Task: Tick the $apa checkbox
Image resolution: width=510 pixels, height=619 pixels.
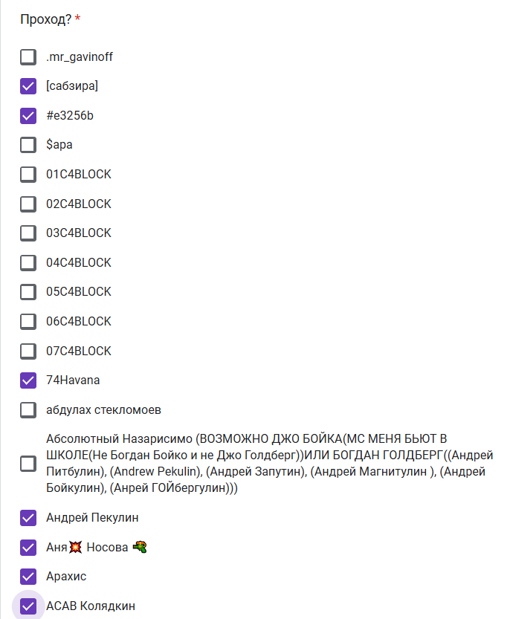Action: [28, 145]
